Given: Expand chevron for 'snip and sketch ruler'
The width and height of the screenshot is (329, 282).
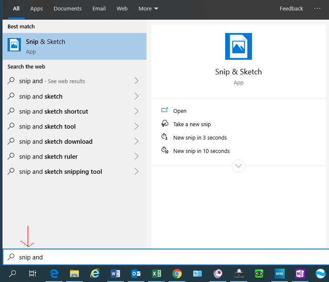Looking at the screenshot, I should (136, 156).
